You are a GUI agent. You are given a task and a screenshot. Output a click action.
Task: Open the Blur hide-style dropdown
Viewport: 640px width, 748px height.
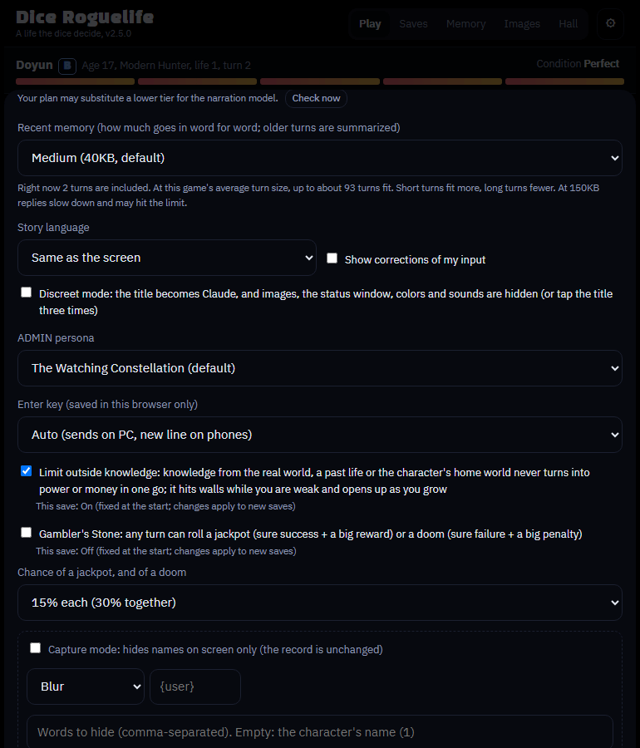pos(86,686)
